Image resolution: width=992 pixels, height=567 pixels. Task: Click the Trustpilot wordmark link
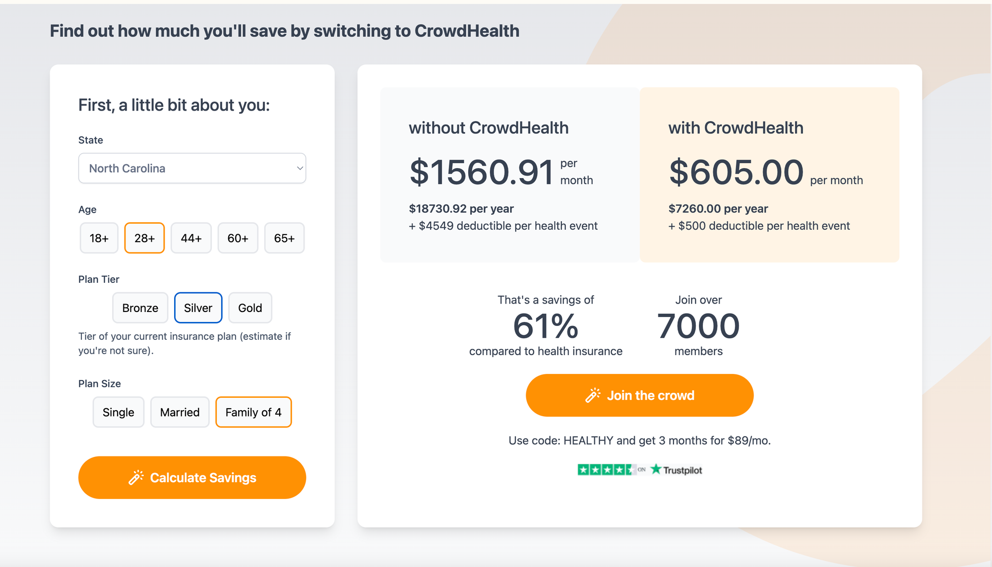[682, 469]
